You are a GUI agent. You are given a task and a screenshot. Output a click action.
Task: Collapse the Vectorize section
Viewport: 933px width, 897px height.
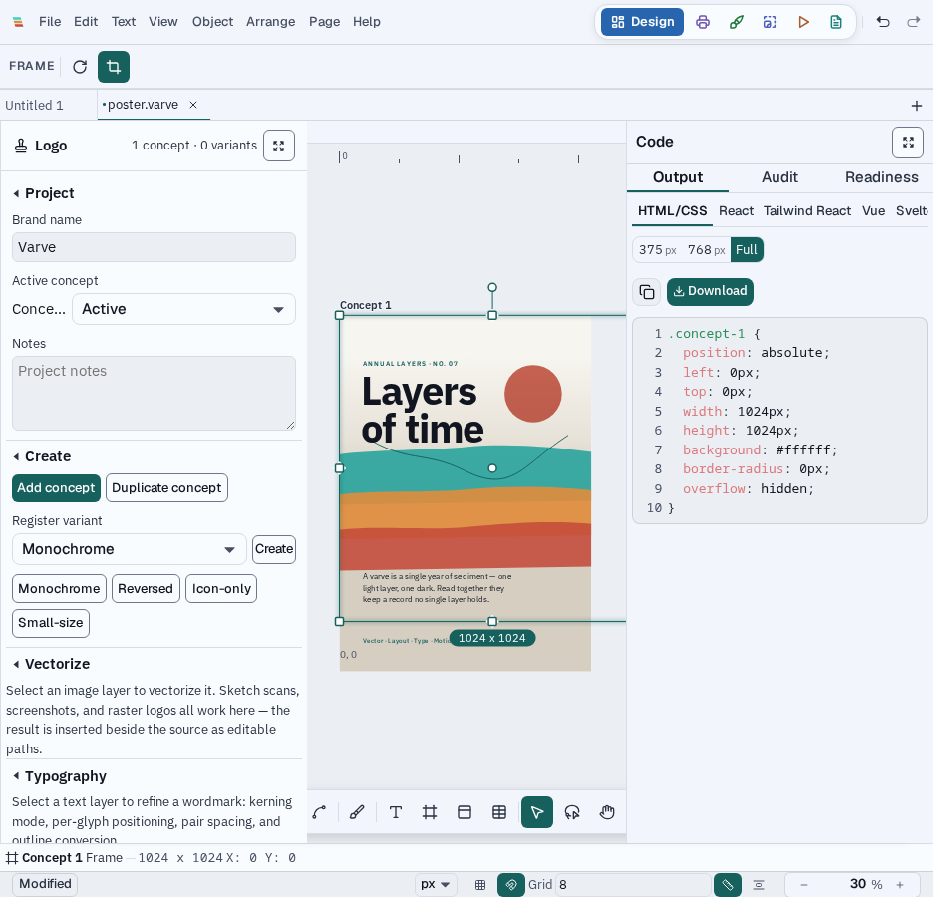click(x=51, y=664)
